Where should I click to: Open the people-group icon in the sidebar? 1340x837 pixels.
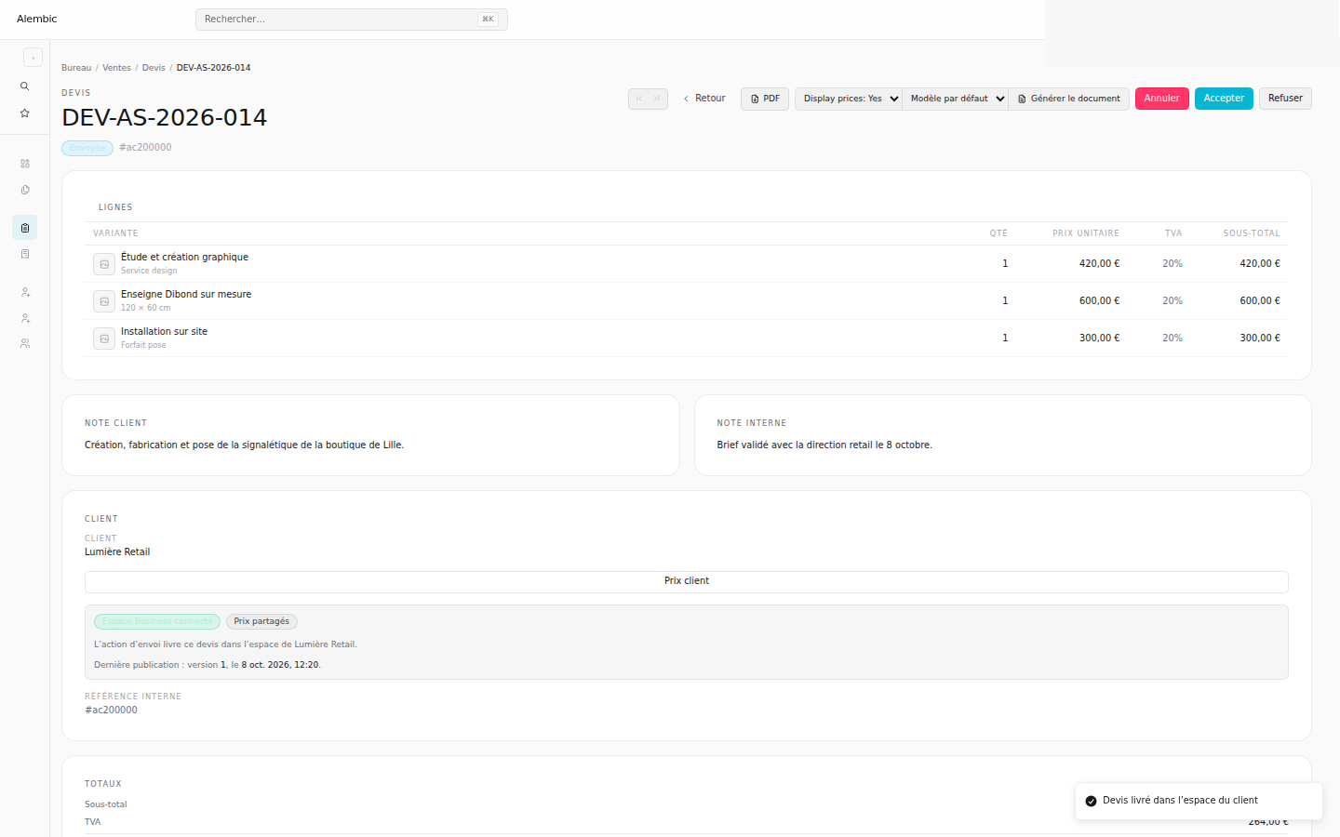(25, 343)
